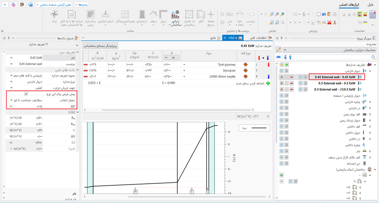Click the ویرایشگر مصالح ساختمانی button
379x203 pixels.
tap(101, 45)
